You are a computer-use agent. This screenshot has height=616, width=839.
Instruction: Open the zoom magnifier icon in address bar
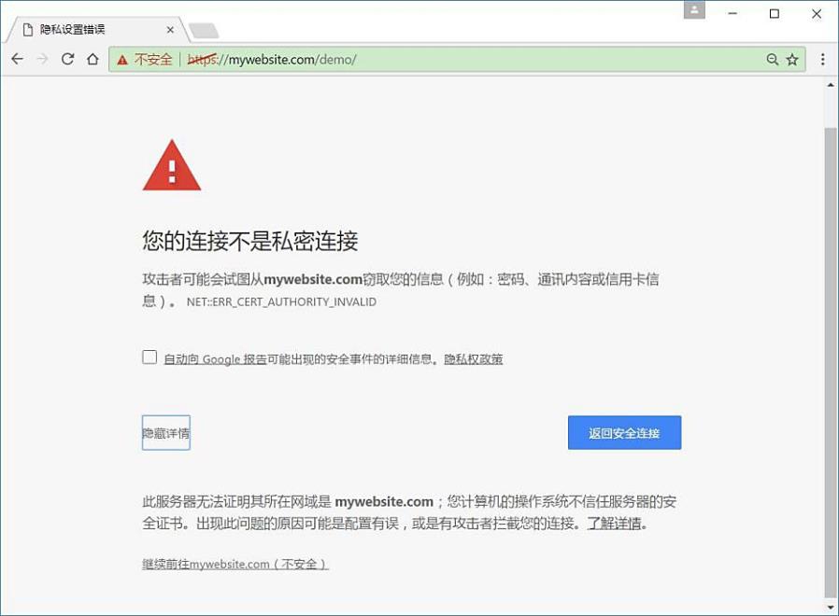pos(772,60)
